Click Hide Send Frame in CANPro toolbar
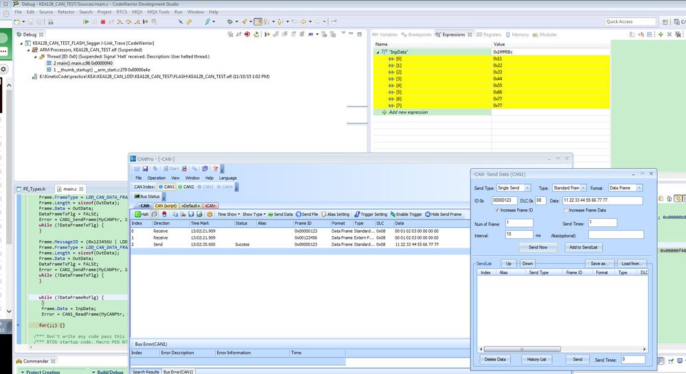The height and width of the screenshot is (374, 686). [443, 214]
